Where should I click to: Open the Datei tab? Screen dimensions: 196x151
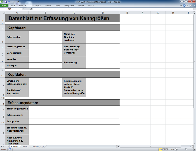pyautogui.click(x=4, y=6)
